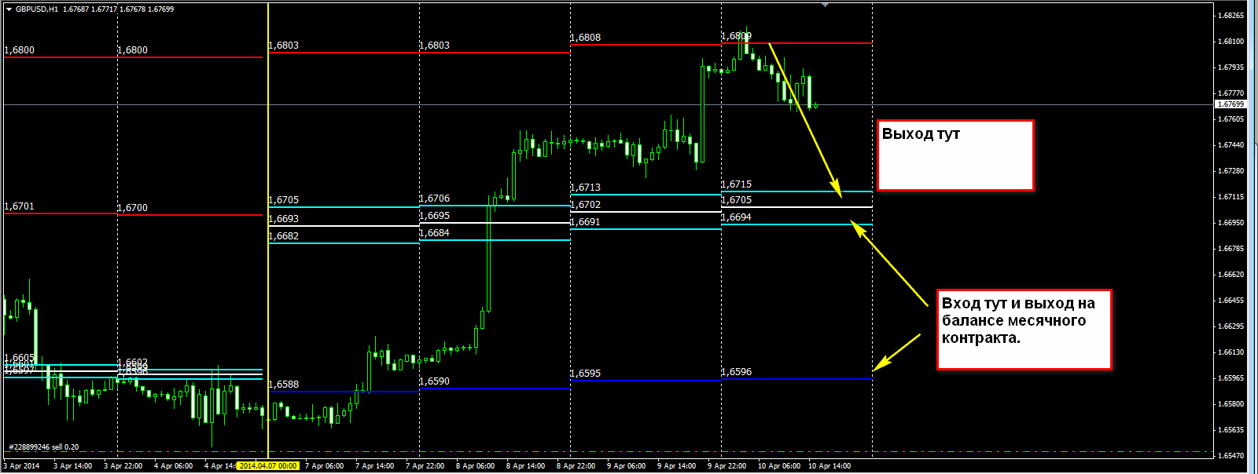The image size is (1258, 474).
Task: Select the 1,6693 white level label
Action: click(x=283, y=219)
